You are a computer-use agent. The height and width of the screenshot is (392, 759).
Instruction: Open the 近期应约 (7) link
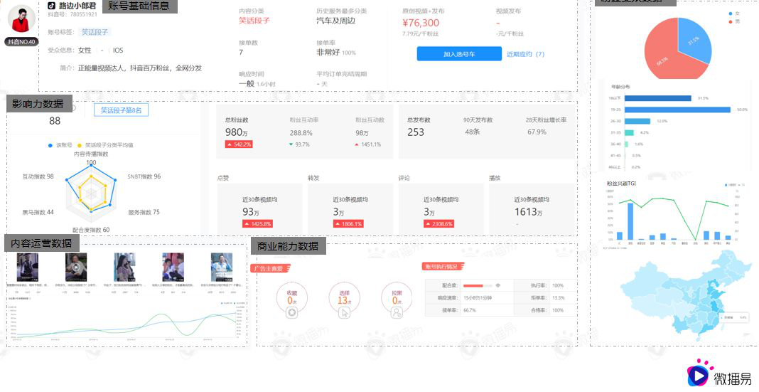[x=525, y=54]
